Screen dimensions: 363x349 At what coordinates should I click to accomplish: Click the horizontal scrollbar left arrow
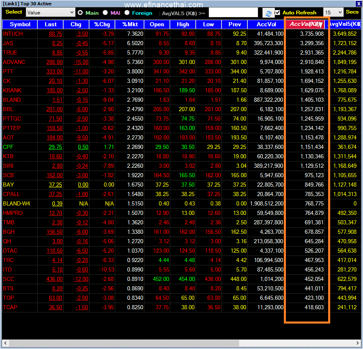click(5, 343)
